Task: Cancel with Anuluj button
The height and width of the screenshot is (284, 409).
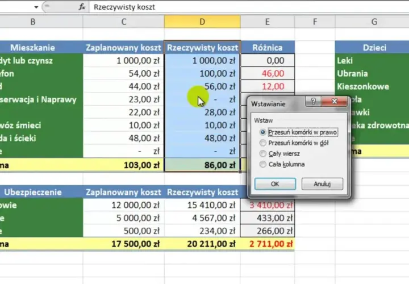Action: (322, 184)
